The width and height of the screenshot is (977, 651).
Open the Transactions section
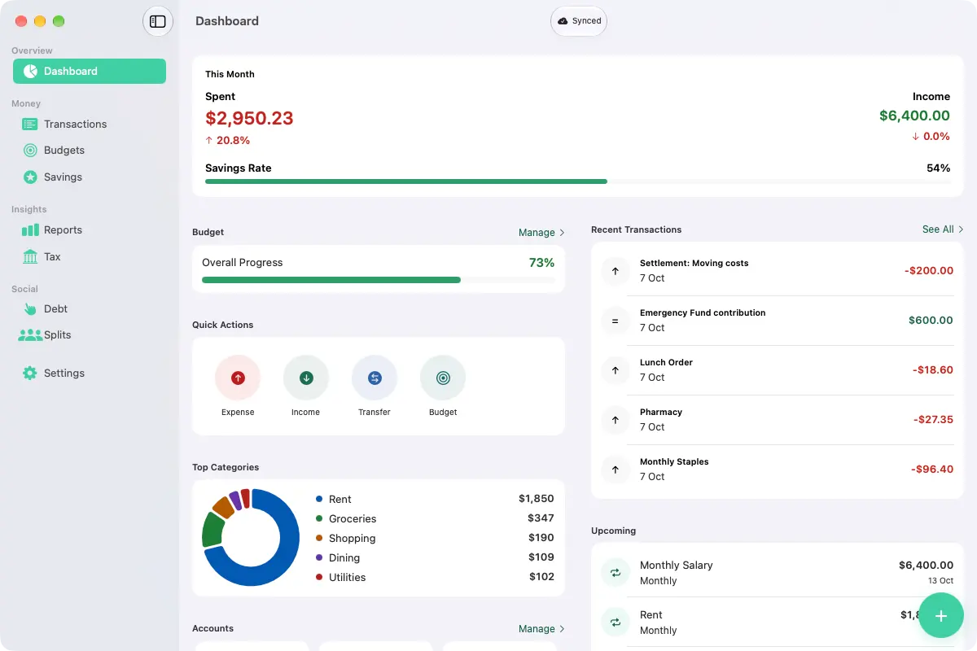[90, 124]
